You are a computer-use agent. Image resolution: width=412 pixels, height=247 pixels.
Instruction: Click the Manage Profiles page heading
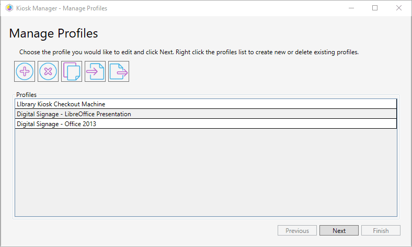coord(53,34)
